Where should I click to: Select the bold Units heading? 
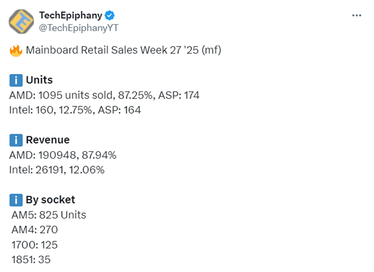click(x=39, y=80)
